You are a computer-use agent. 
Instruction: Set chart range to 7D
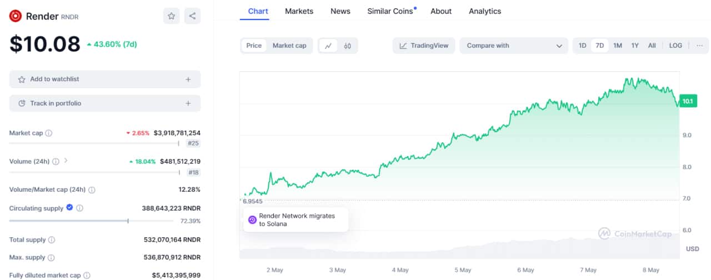(x=600, y=46)
